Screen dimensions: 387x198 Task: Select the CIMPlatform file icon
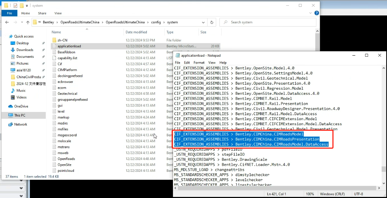54,70
